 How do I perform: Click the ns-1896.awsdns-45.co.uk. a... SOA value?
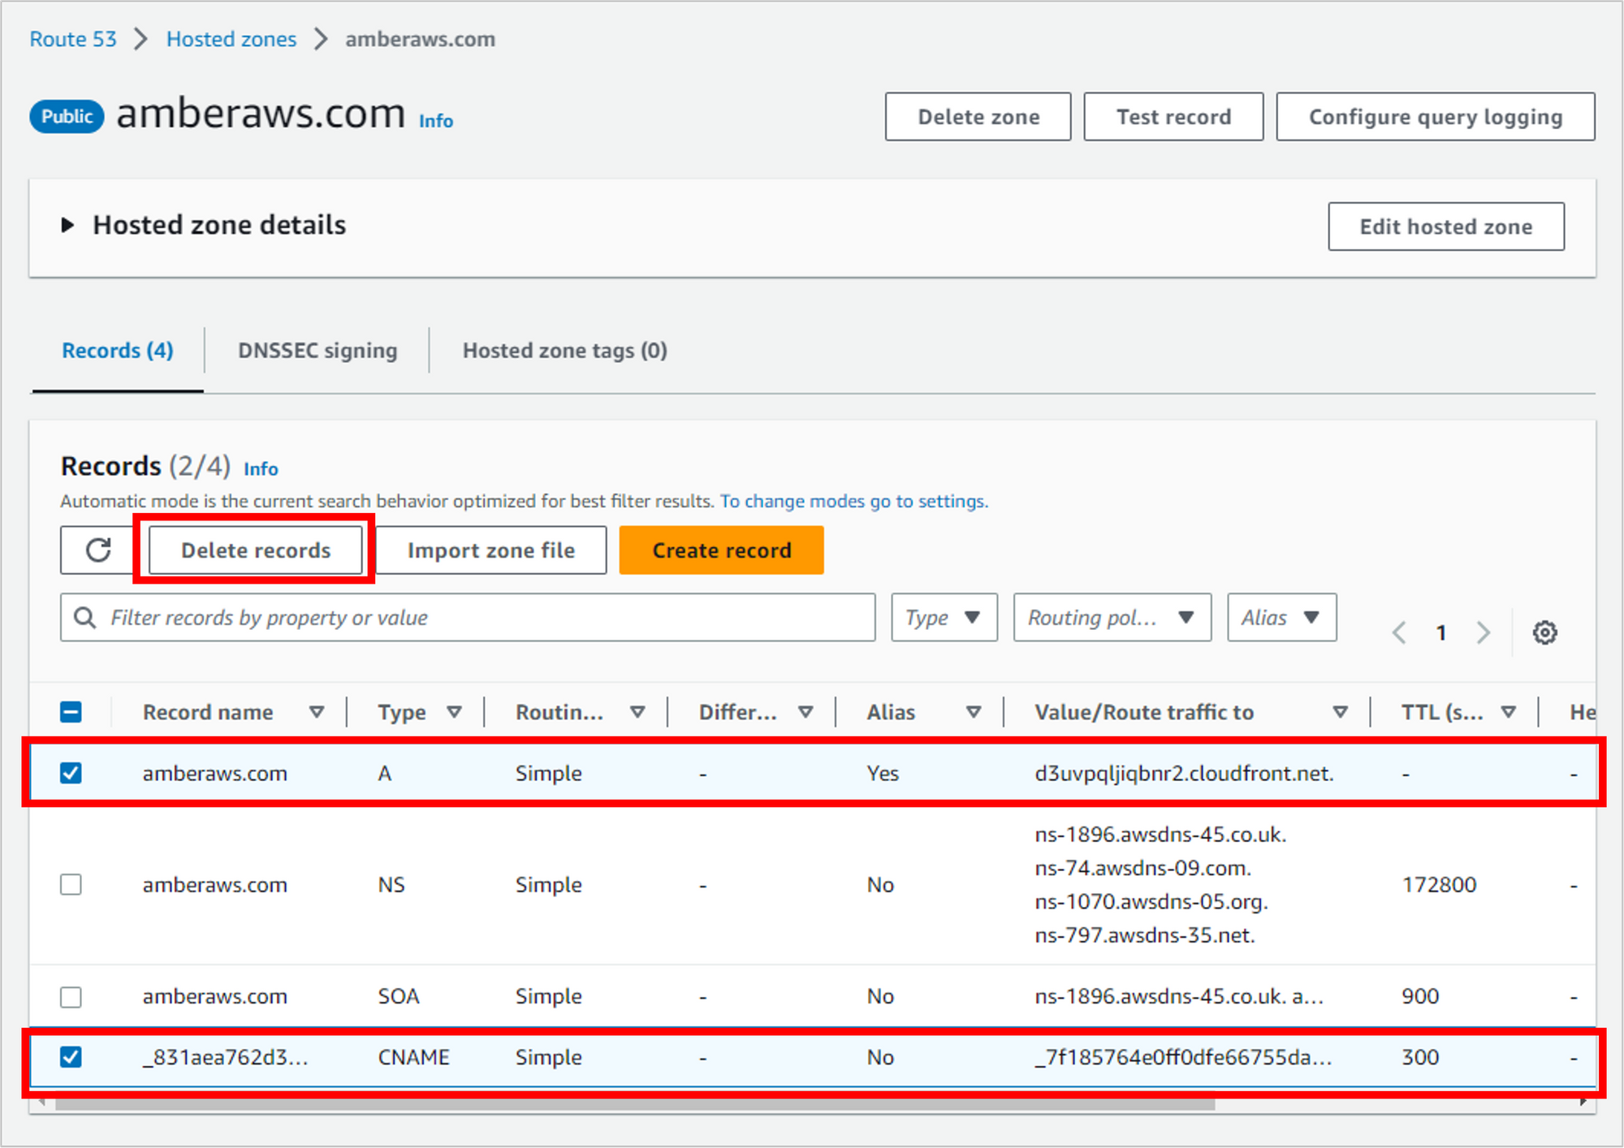pos(1179,996)
